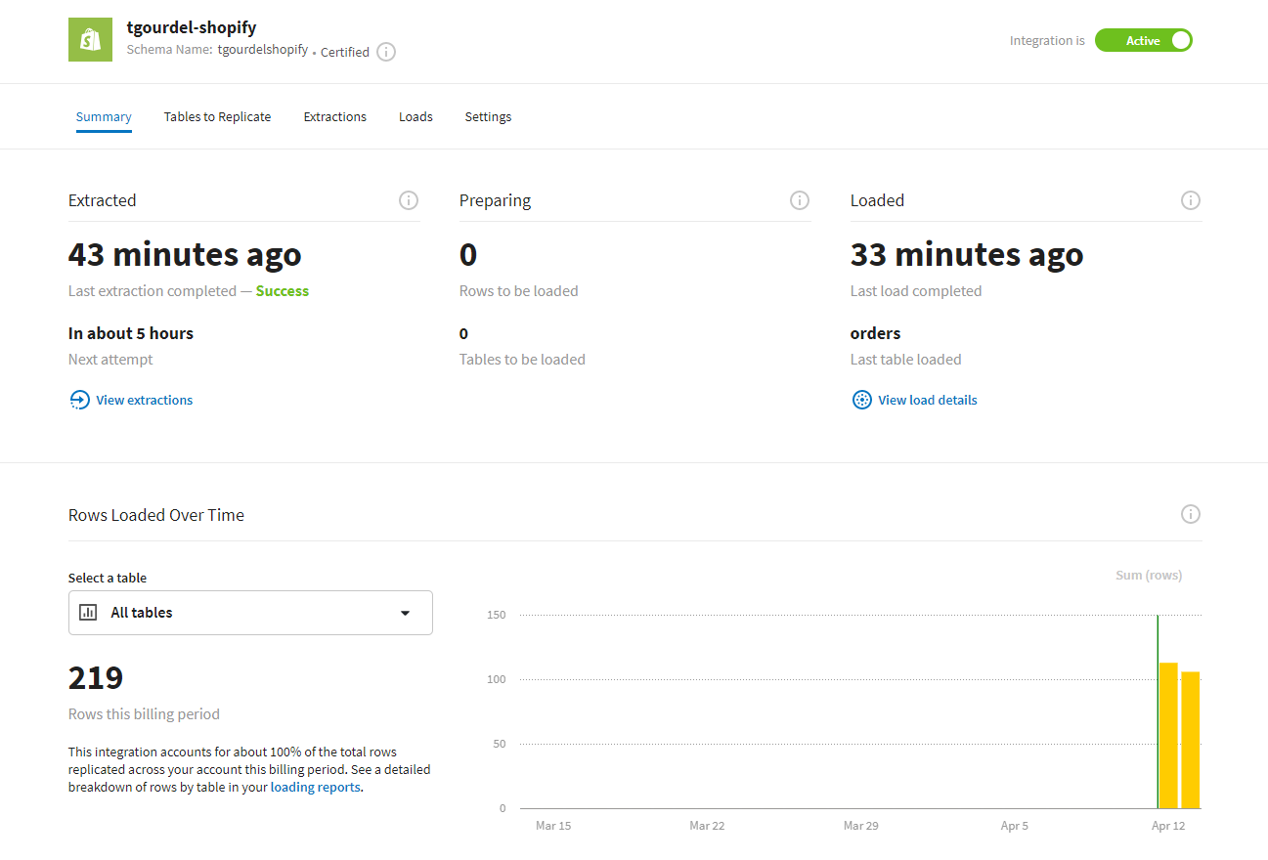Toggle the Integration Active switch
The height and width of the screenshot is (860, 1268).
click(1143, 41)
